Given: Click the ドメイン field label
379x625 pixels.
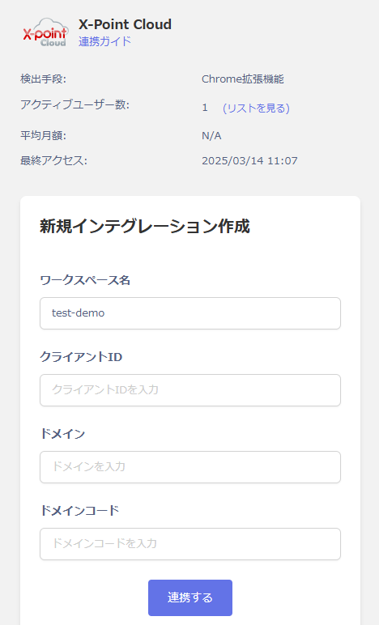Looking at the screenshot, I should click(62, 434).
